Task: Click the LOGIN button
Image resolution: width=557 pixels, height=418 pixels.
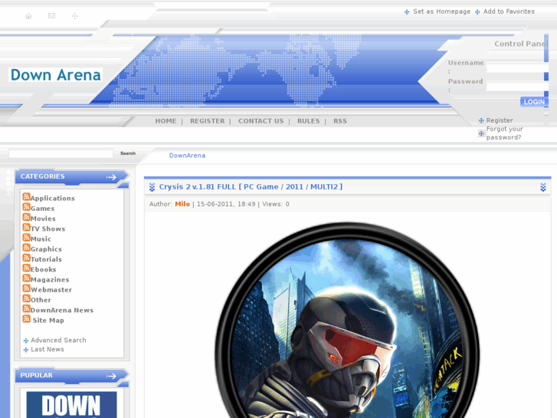Action: click(534, 102)
